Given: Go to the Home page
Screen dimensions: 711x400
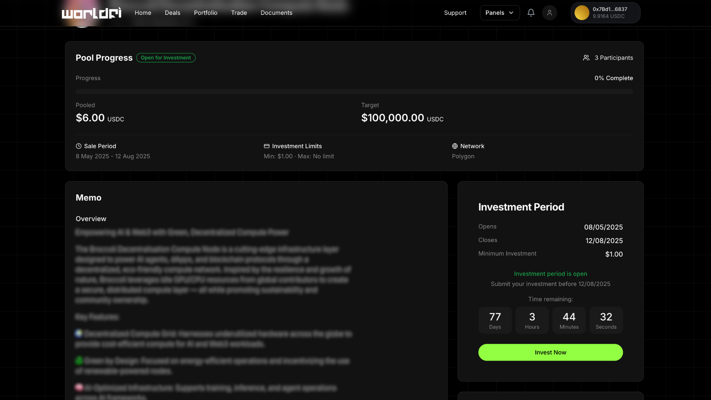Looking at the screenshot, I should pyautogui.click(x=143, y=13).
